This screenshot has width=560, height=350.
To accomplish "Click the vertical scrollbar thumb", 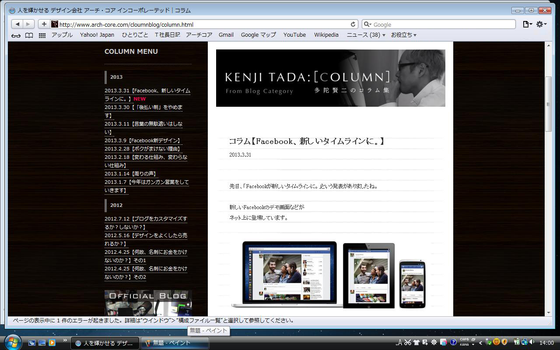I will coord(548,104).
